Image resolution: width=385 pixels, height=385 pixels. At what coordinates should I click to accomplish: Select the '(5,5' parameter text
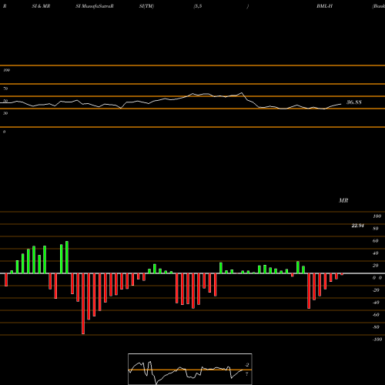pyautogui.click(x=198, y=6)
